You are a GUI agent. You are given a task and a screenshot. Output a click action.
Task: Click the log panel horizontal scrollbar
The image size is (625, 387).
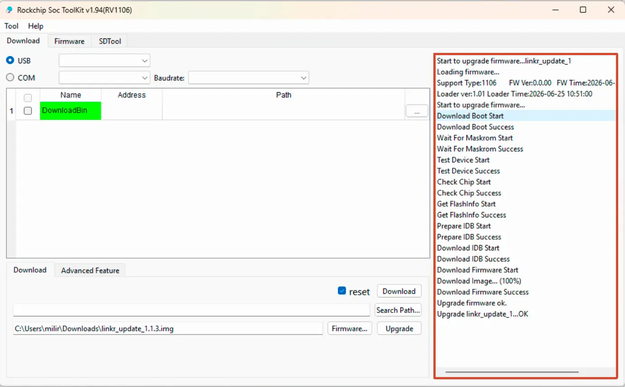pyautogui.click(x=512, y=372)
